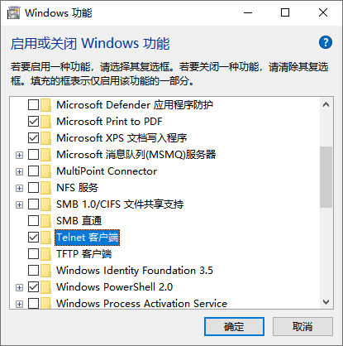Select the Telnet 客户端 folder icon

[x=45, y=238]
